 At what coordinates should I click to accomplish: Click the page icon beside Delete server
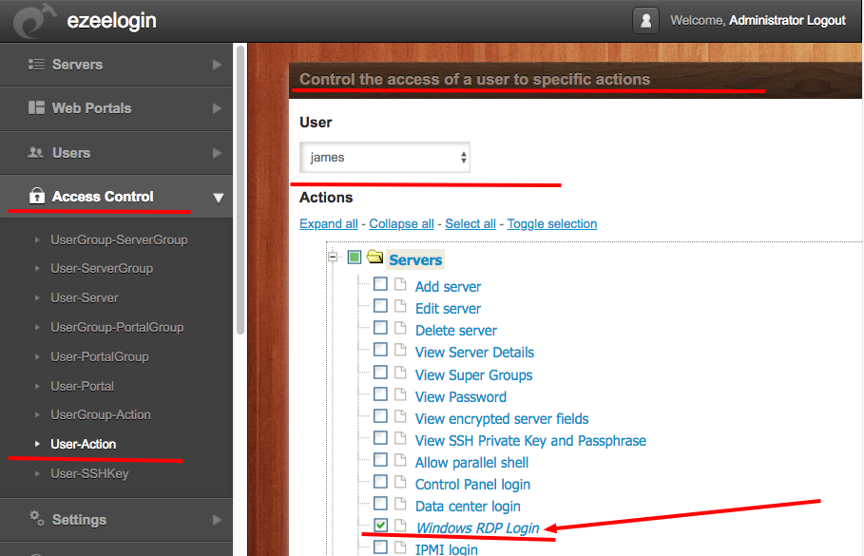click(x=400, y=328)
